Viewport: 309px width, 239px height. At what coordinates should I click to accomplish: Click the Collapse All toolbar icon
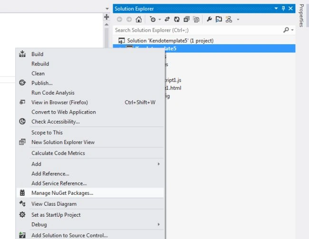click(186, 19)
